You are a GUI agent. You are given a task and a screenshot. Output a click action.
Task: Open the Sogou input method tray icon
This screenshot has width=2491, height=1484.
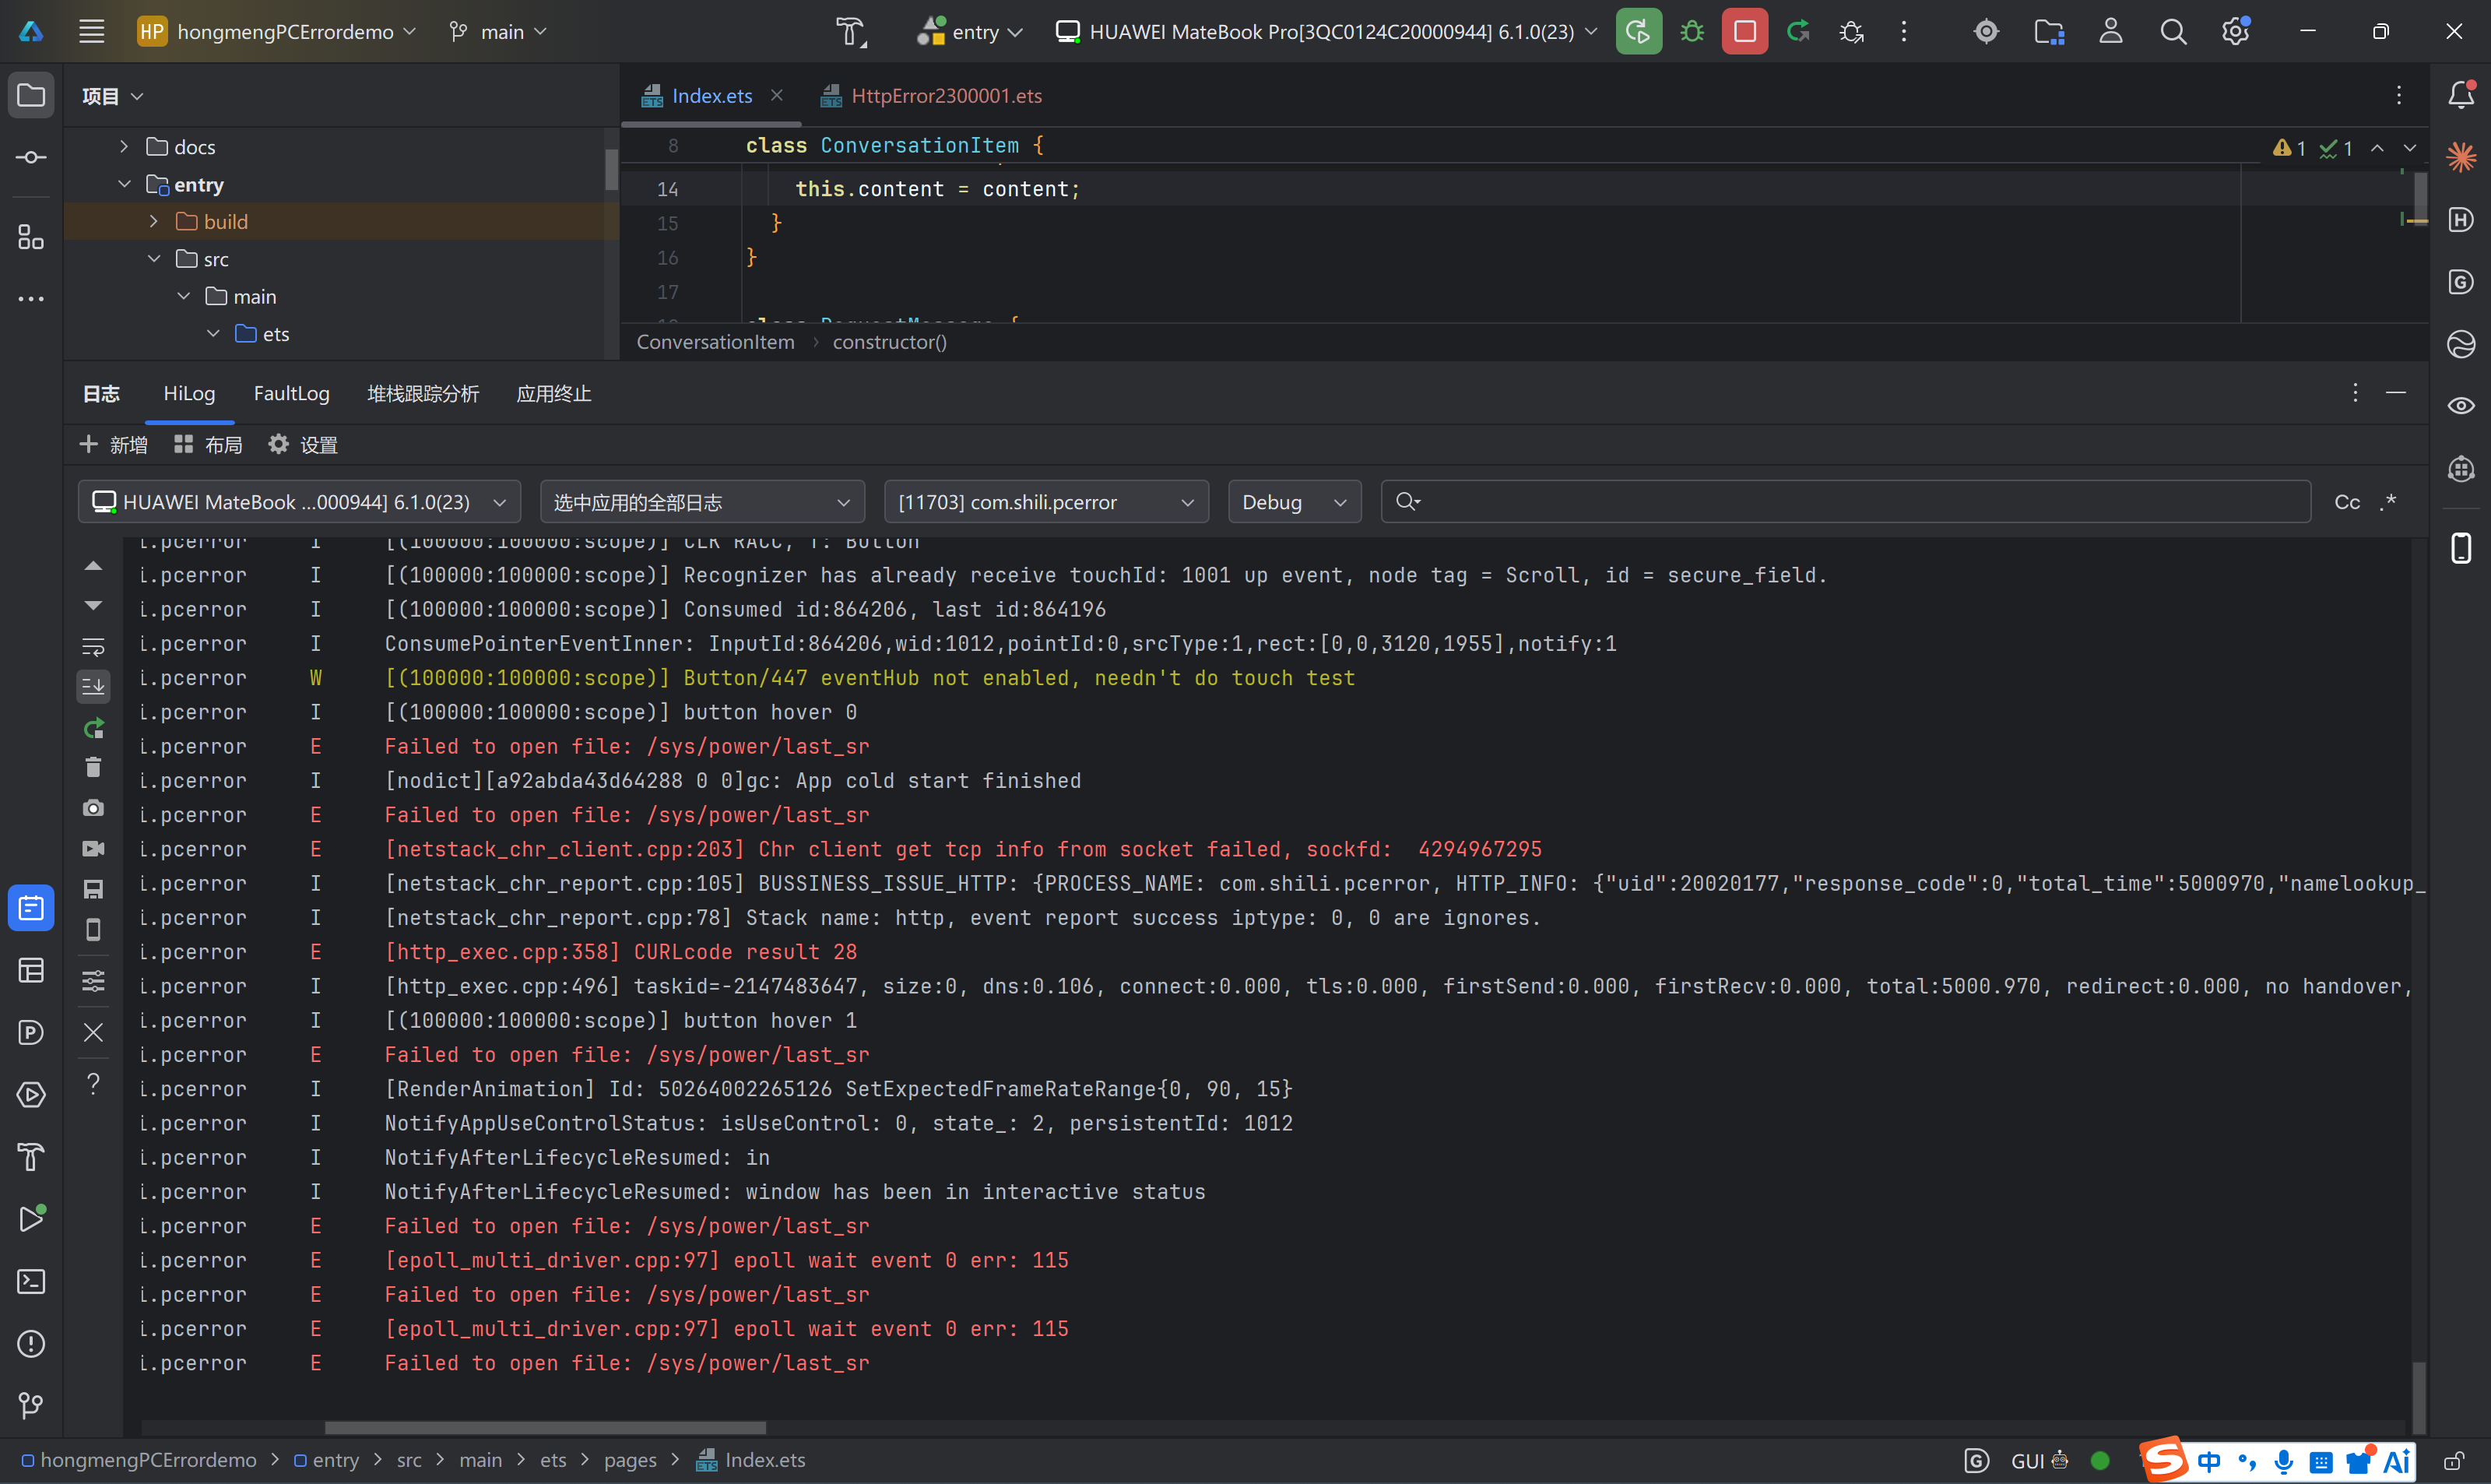tap(2165, 1460)
